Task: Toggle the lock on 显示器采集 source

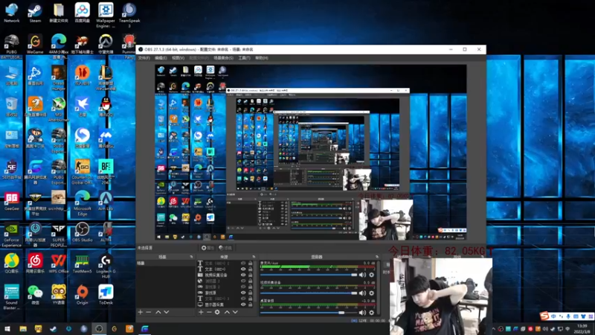Action: coord(250,304)
